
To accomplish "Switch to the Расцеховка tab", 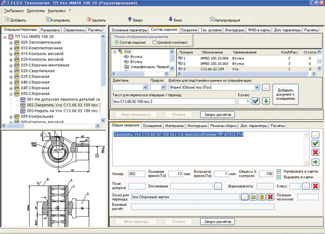I will [50, 30].
